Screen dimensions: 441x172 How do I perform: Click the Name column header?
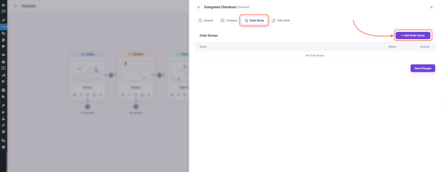pyautogui.click(x=203, y=46)
